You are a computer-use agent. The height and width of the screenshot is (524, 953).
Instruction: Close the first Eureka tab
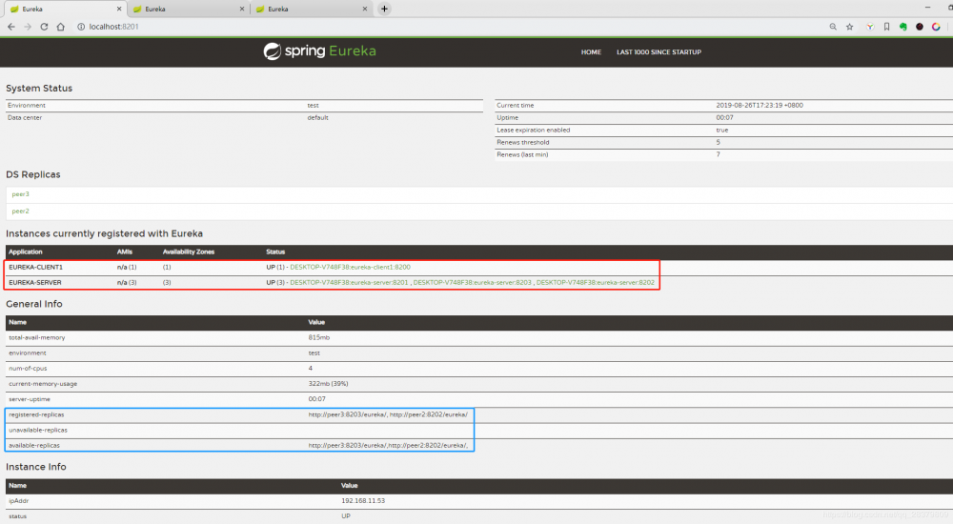[x=119, y=10]
